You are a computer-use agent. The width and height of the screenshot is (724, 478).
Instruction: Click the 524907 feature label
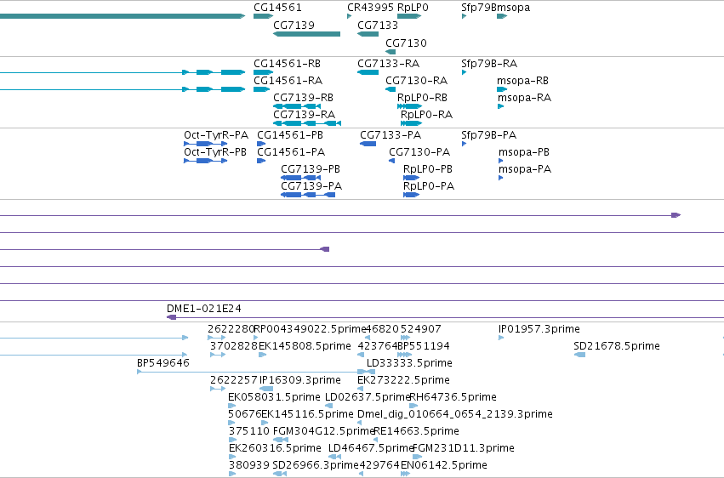420,328
